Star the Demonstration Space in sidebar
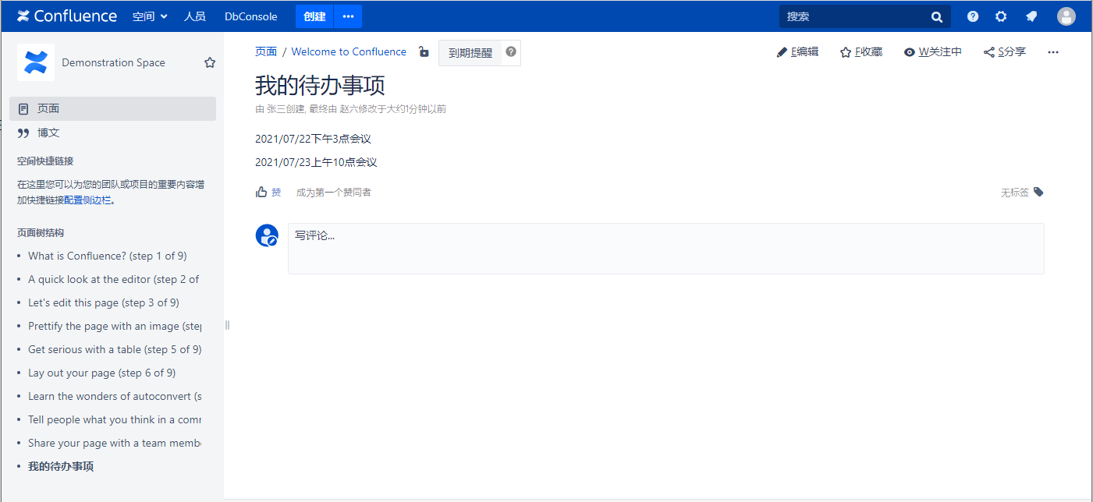1093x502 pixels. 210,62
